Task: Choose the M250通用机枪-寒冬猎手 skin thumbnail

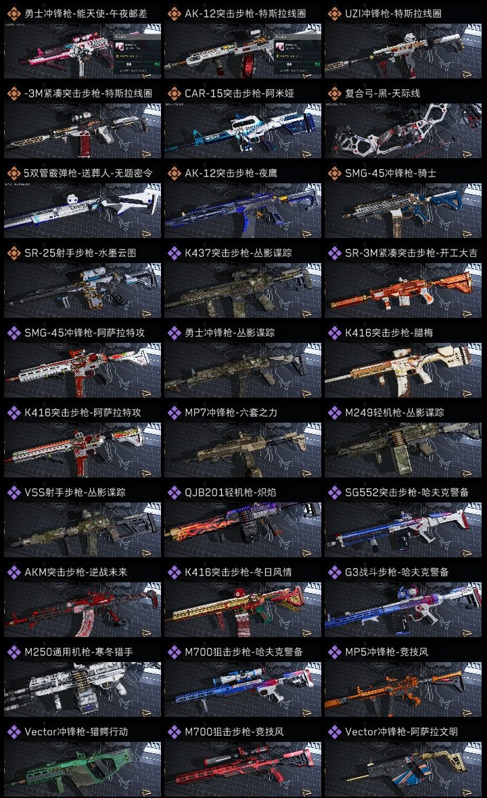Action: pos(83,689)
